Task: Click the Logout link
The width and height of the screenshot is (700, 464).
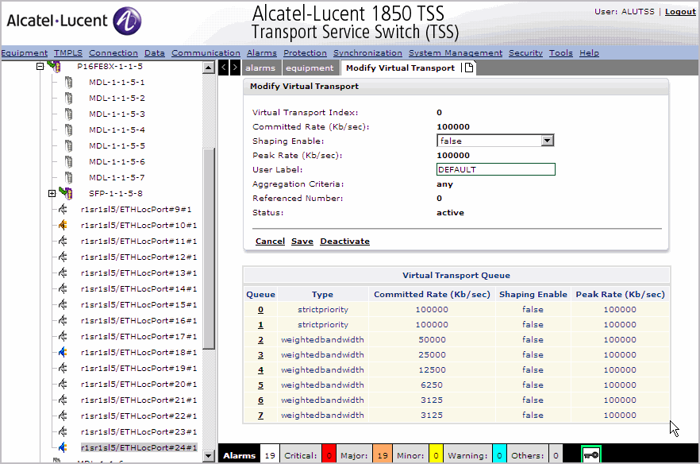Action: [680, 12]
